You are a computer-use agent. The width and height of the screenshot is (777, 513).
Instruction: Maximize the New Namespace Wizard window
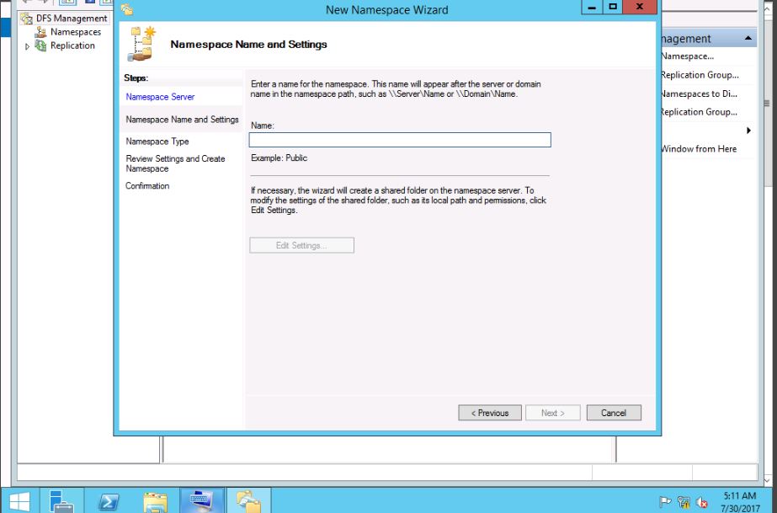click(613, 7)
